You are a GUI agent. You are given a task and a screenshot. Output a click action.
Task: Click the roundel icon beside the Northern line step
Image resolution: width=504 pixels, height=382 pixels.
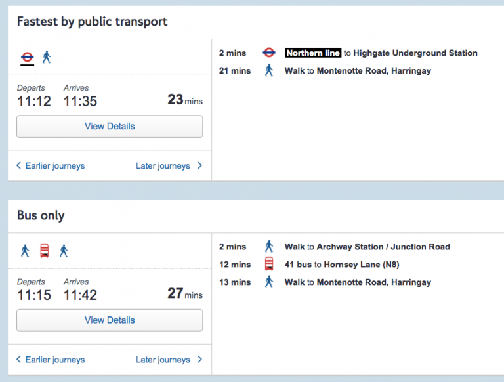point(268,53)
